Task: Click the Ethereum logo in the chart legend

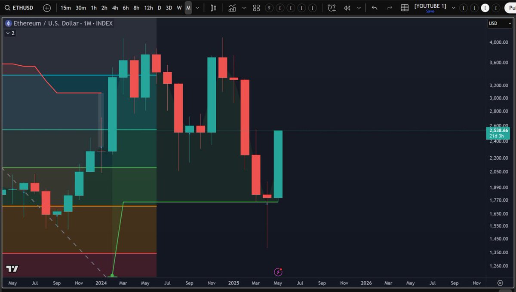Action: (8, 23)
